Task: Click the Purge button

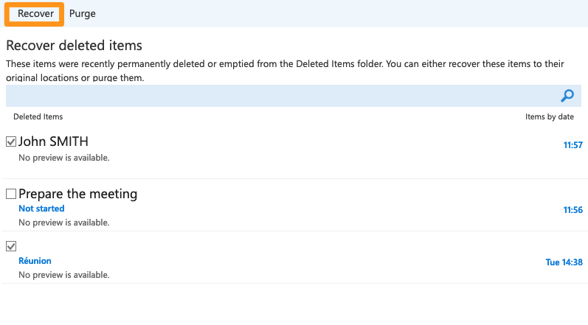Action: 82,13
